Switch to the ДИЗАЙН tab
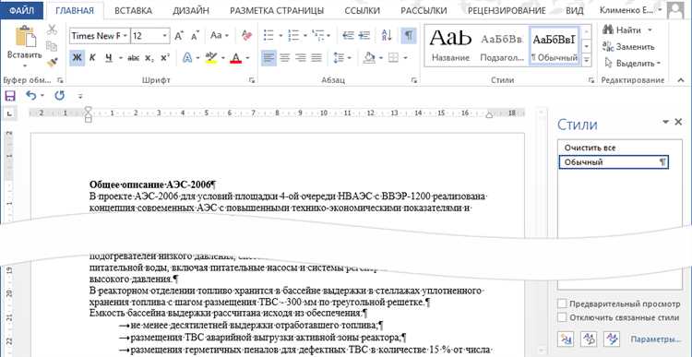This screenshot has width=692, height=357. tap(191, 10)
